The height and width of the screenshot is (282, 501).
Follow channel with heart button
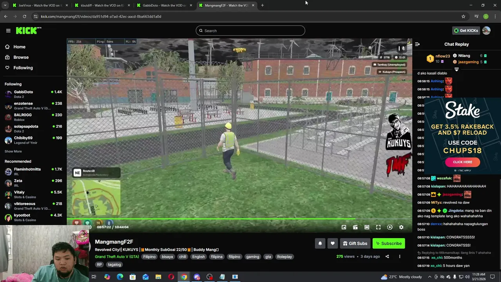[x=332, y=244]
